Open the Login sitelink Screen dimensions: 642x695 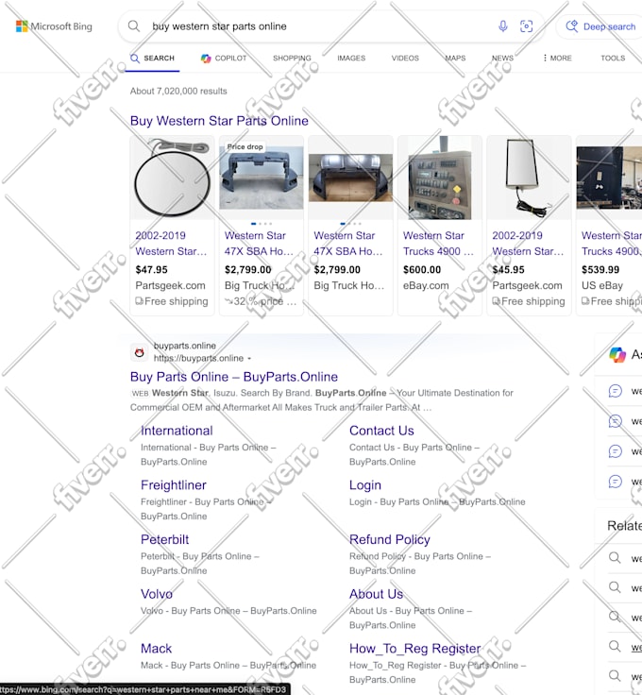365,485
